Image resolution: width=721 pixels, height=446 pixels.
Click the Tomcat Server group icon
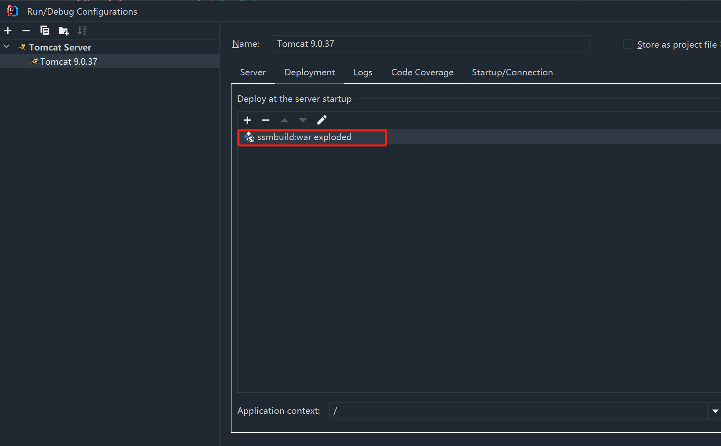point(22,47)
